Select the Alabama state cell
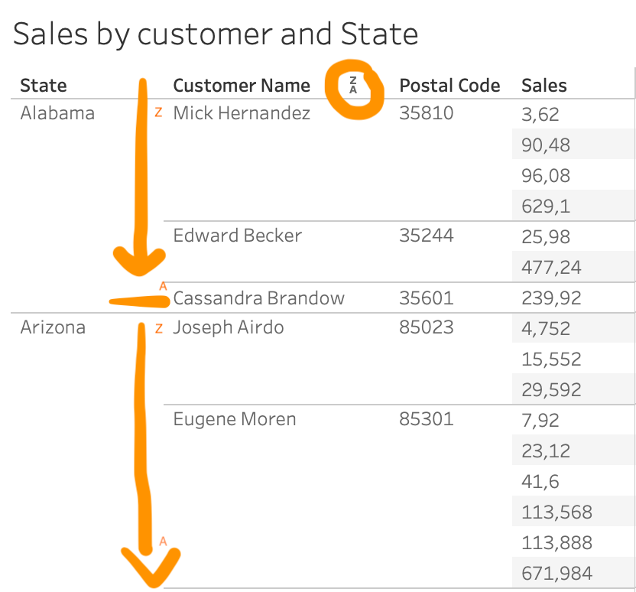This screenshot has width=636, height=592. click(x=57, y=114)
